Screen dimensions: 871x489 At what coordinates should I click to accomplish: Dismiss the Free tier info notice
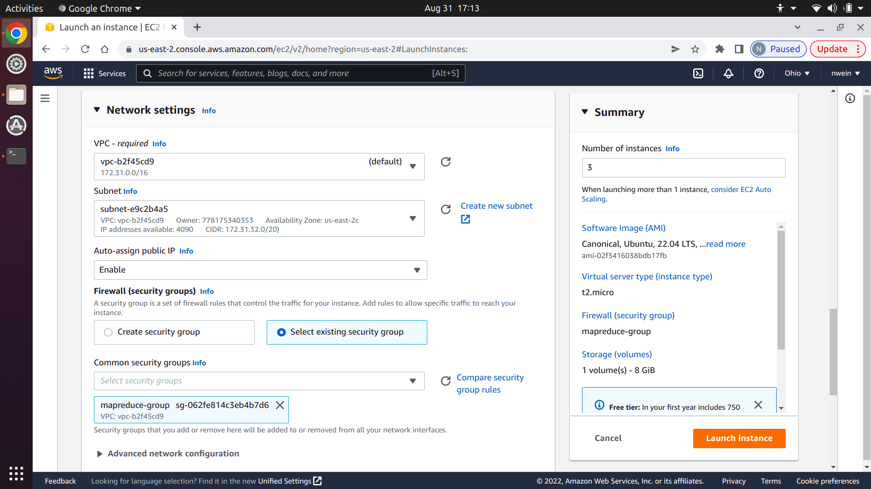758,405
